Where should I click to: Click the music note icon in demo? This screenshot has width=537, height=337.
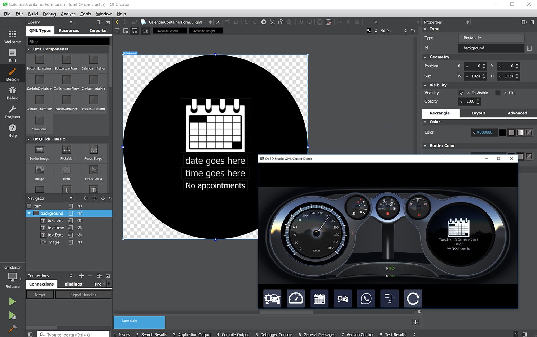[389, 298]
